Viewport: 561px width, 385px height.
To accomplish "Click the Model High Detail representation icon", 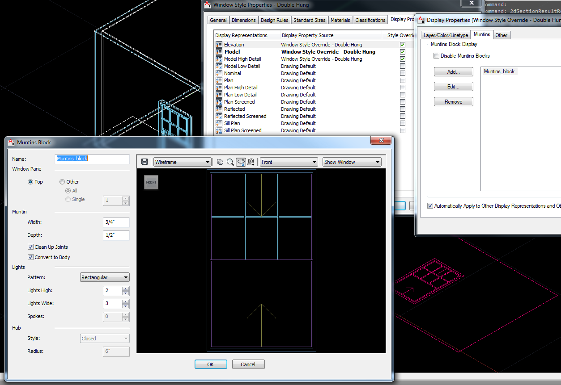I will (218, 59).
